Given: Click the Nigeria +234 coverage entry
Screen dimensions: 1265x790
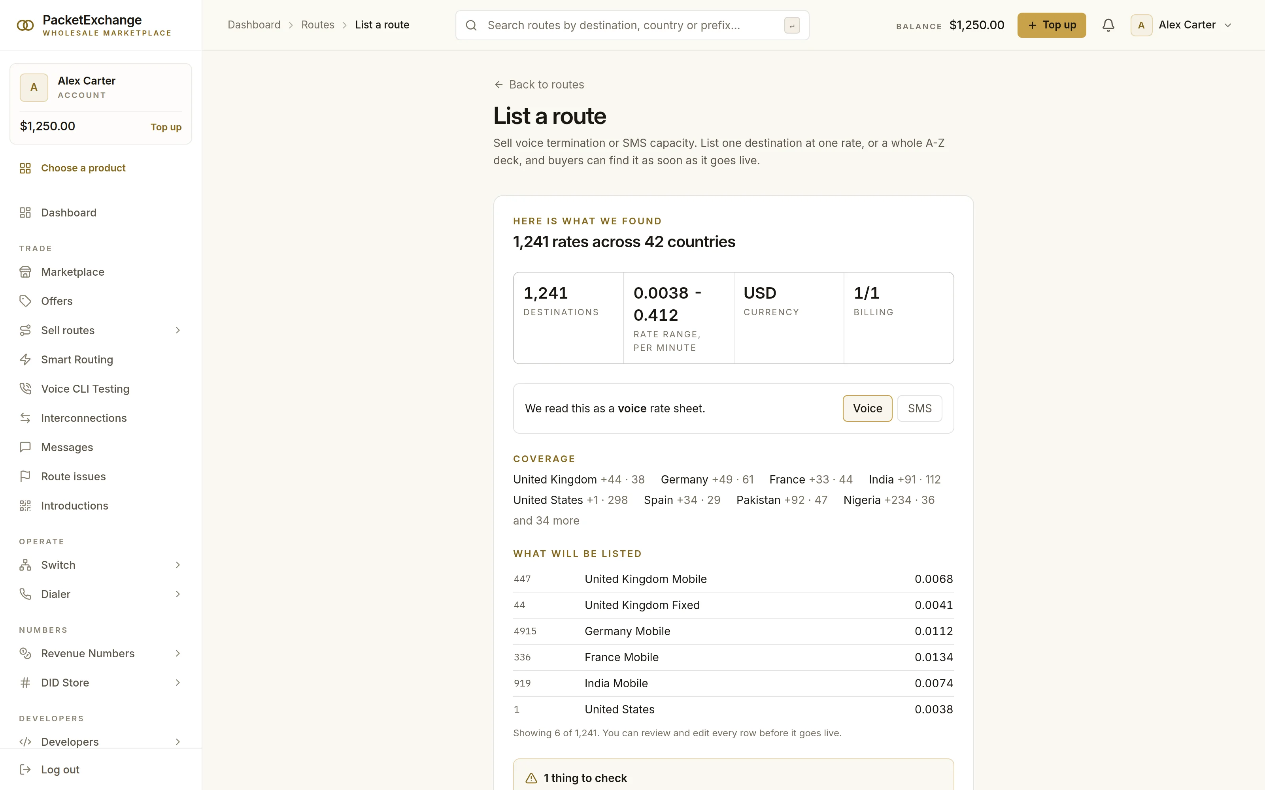Looking at the screenshot, I should [889, 500].
